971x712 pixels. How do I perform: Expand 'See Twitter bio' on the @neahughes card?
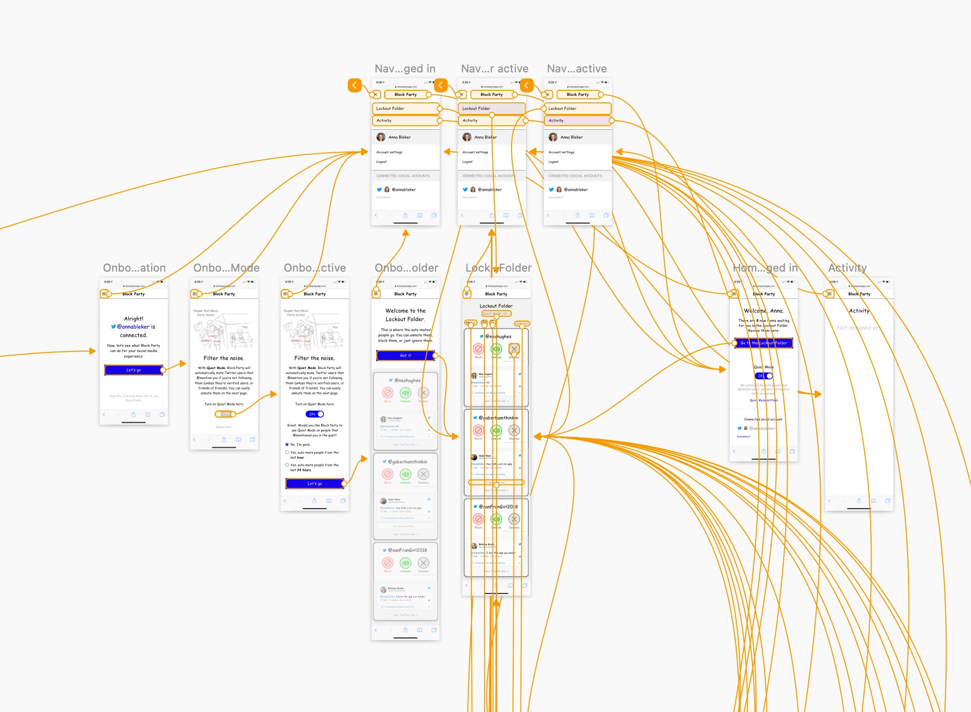tap(495, 401)
